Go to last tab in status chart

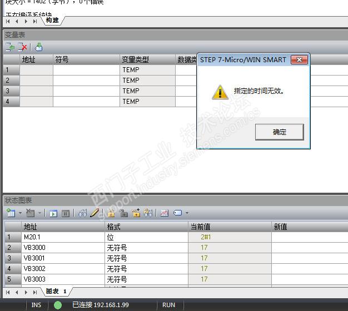point(35,292)
